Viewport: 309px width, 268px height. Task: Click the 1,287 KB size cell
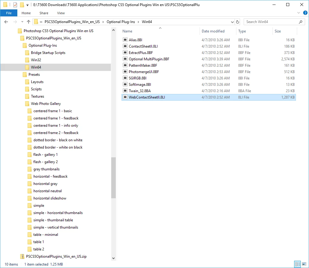click(x=288, y=97)
